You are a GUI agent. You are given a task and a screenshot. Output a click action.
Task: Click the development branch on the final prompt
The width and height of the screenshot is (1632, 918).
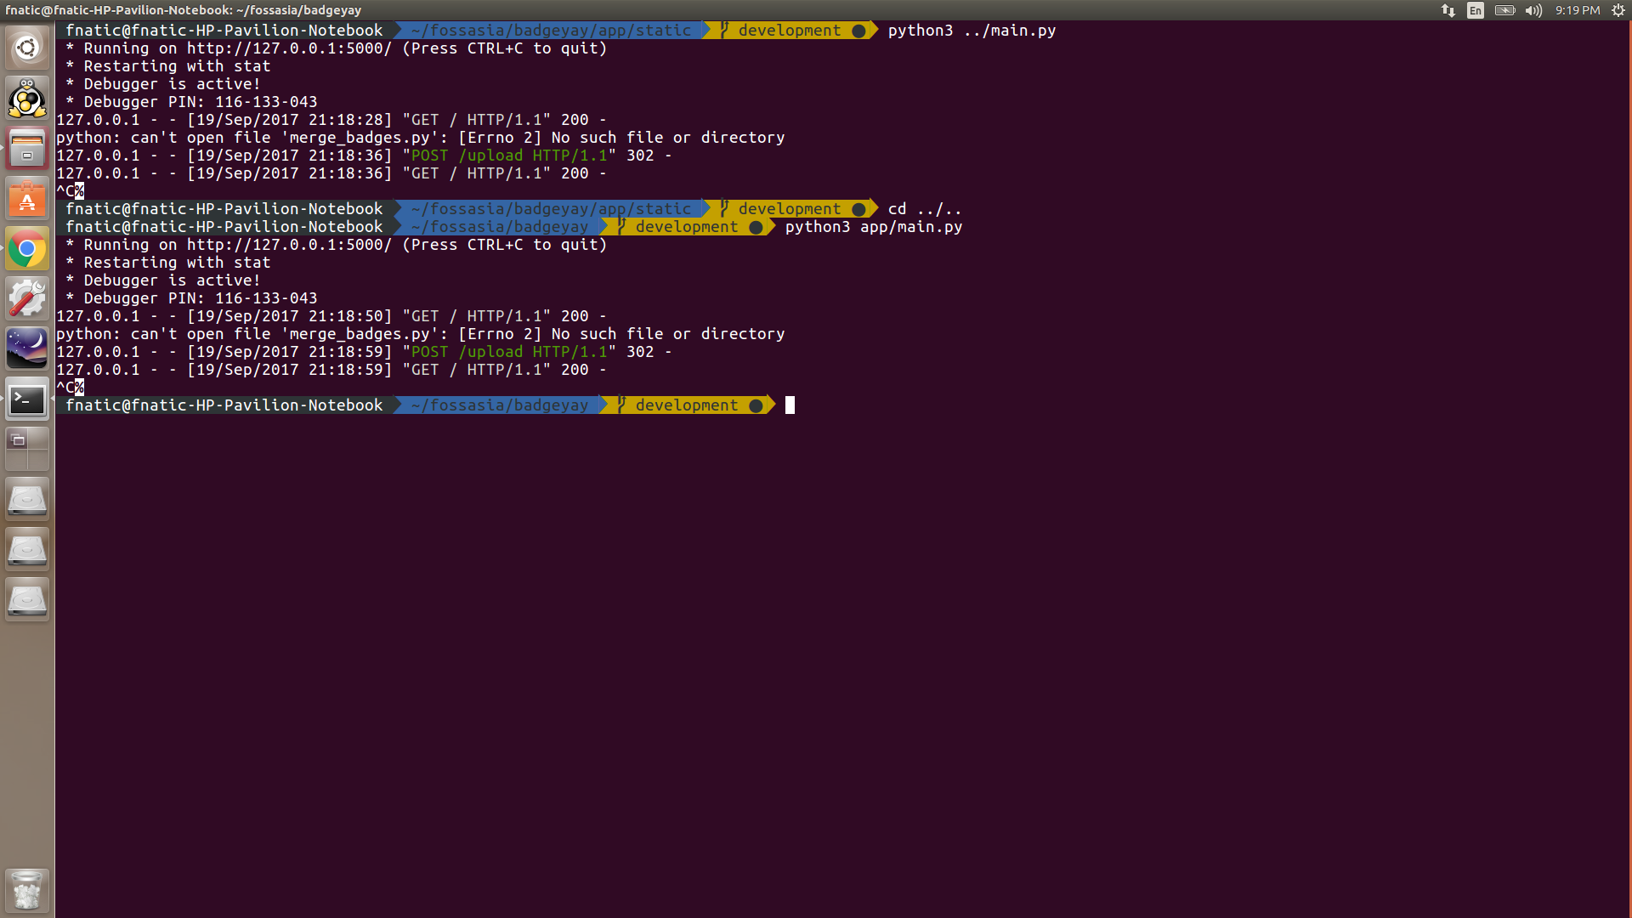[x=687, y=405]
